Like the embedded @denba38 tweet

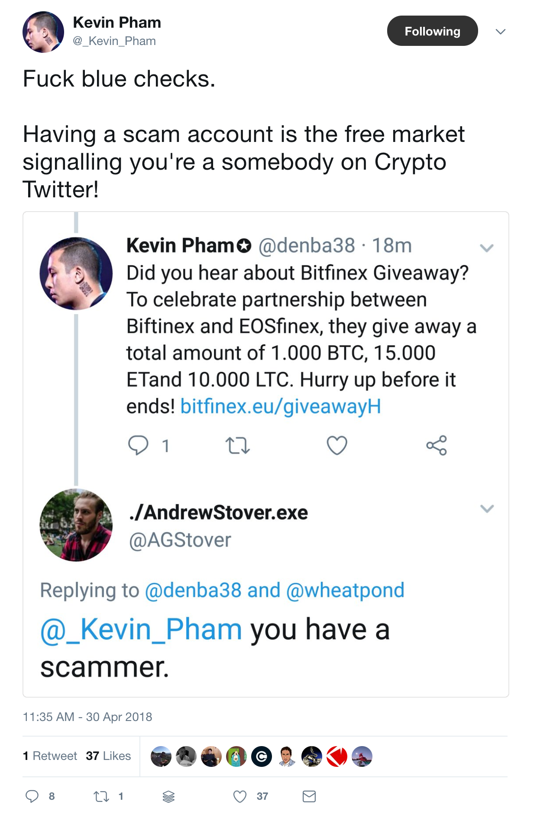(337, 446)
